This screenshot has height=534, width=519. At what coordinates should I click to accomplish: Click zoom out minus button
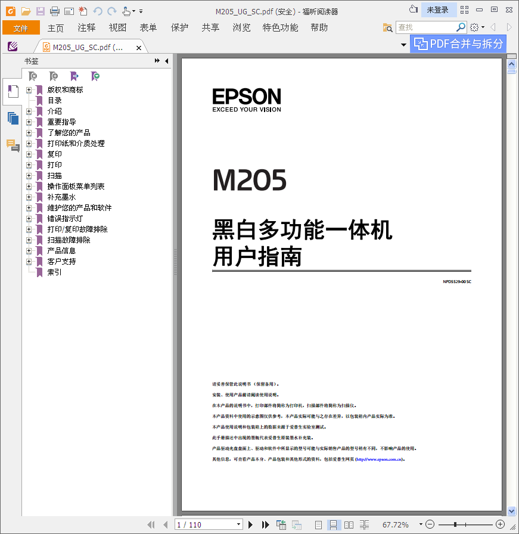point(430,524)
